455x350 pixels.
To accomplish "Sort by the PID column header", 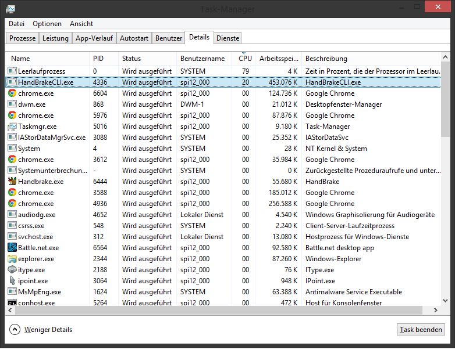I will pos(104,59).
